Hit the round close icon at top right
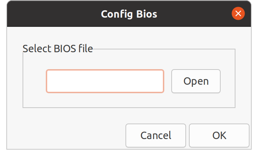This screenshot has height=156, width=258. 238,13
